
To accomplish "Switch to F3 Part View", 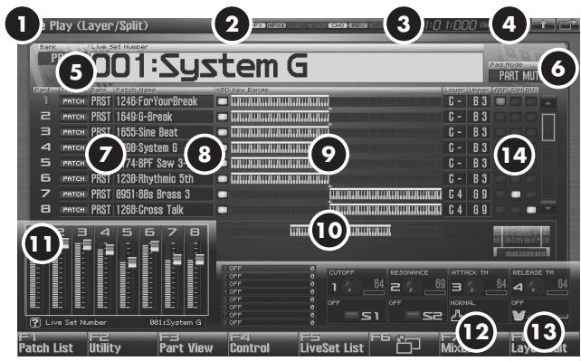I will tap(193, 344).
